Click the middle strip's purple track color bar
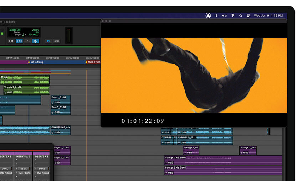The width and height of the screenshot is (303, 181). pos(23,153)
